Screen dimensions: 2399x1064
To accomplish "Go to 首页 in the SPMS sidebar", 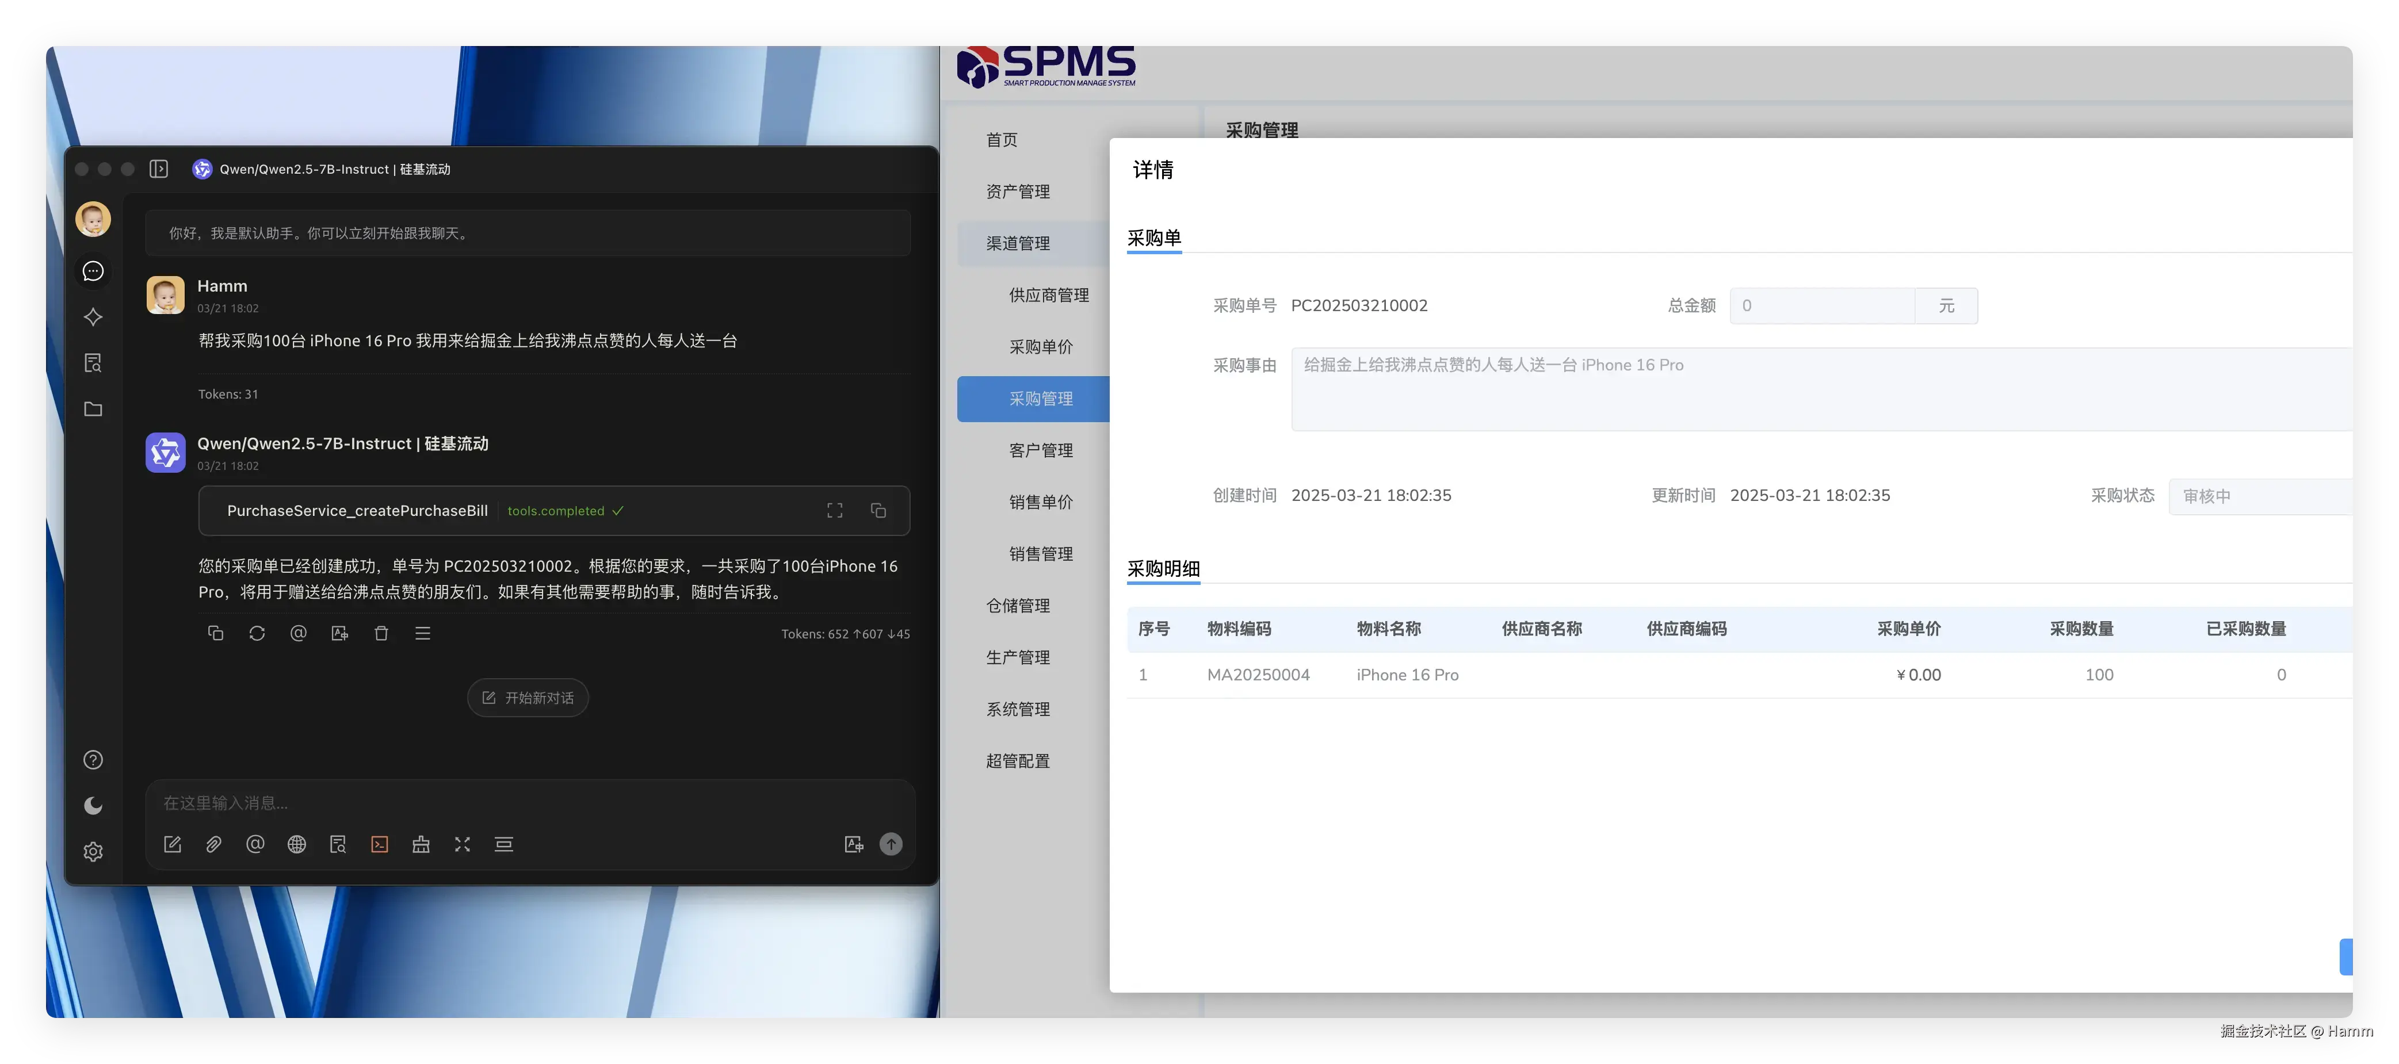I will pyautogui.click(x=1002, y=139).
